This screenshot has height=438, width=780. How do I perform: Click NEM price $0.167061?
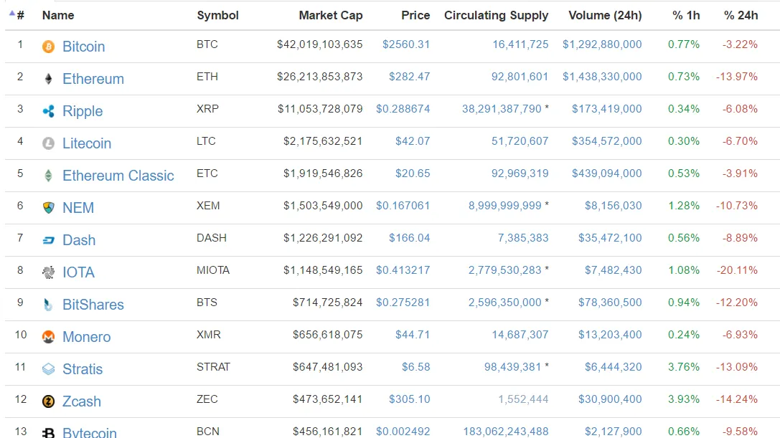pos(403,206)
